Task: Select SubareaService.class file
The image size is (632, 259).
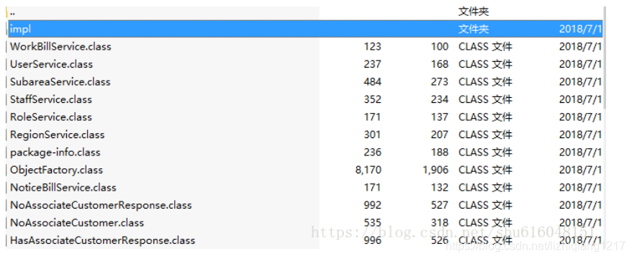Action: pyautogui.click(x=60, y=82)
